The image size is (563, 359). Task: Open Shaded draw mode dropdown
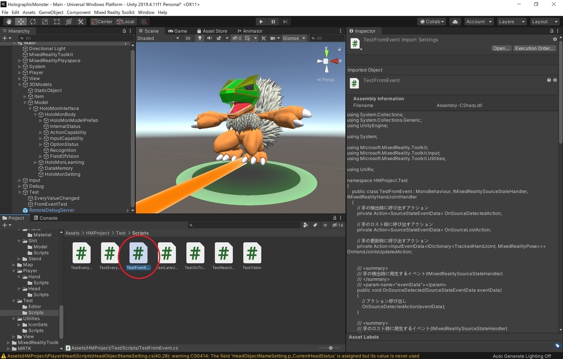click(x=158, y=38)
